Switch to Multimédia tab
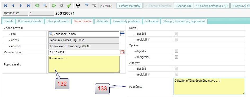Viewport: 250px width, 97px height. pos(152,21)
